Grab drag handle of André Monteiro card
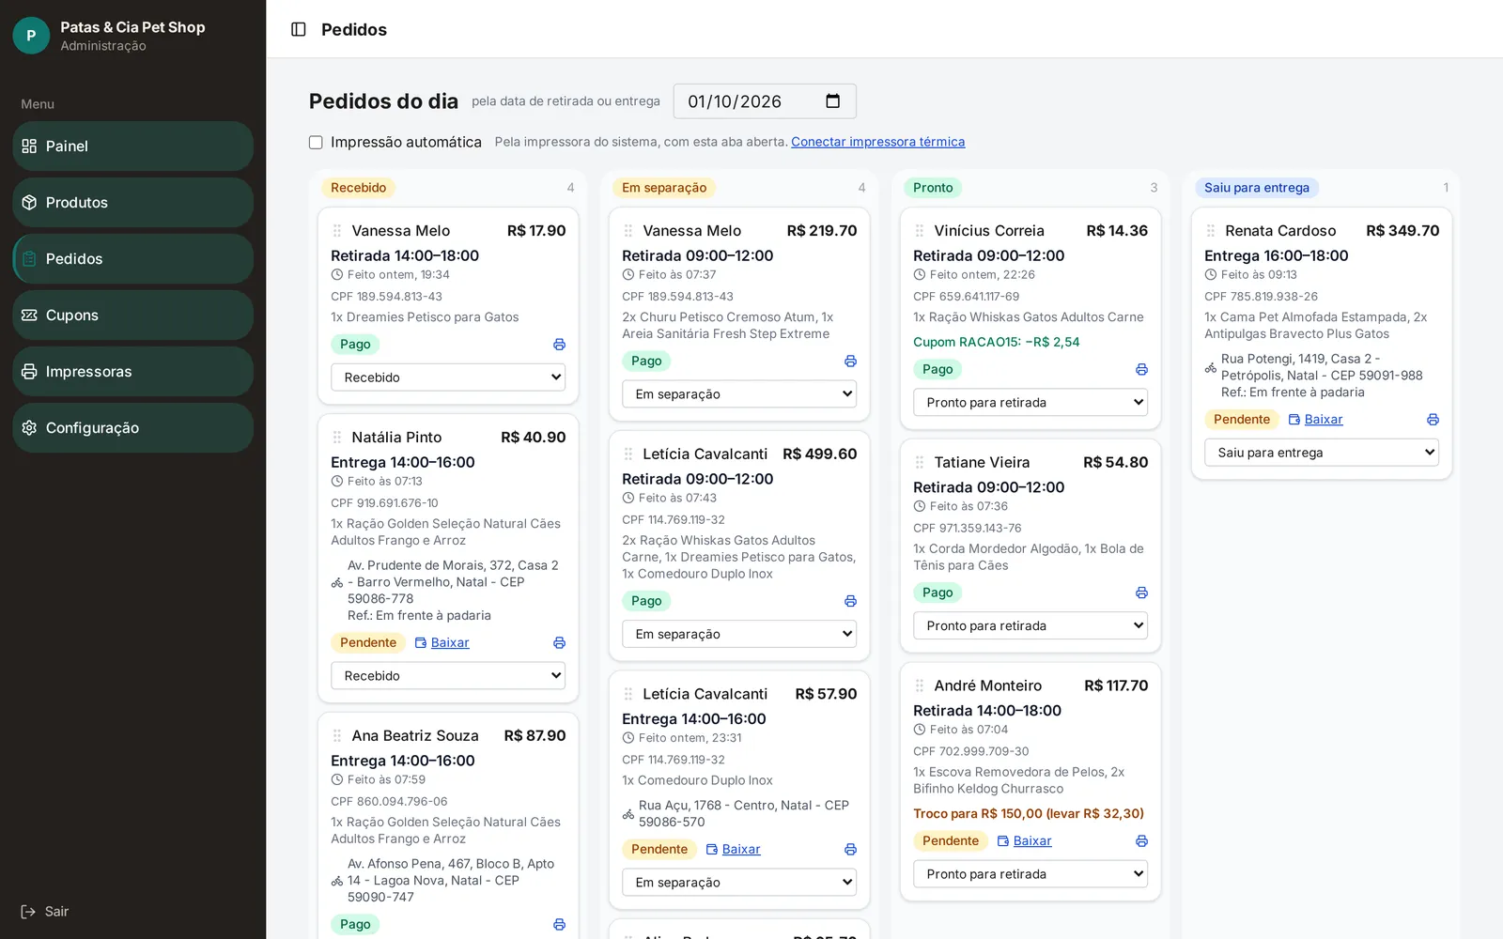 click(920, 686)
